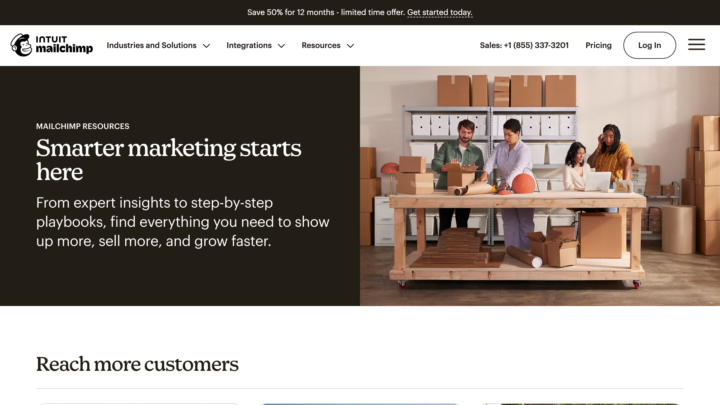
Task: Click the Resources menu item
Action: pyautogui.click(x=321, y=45)
